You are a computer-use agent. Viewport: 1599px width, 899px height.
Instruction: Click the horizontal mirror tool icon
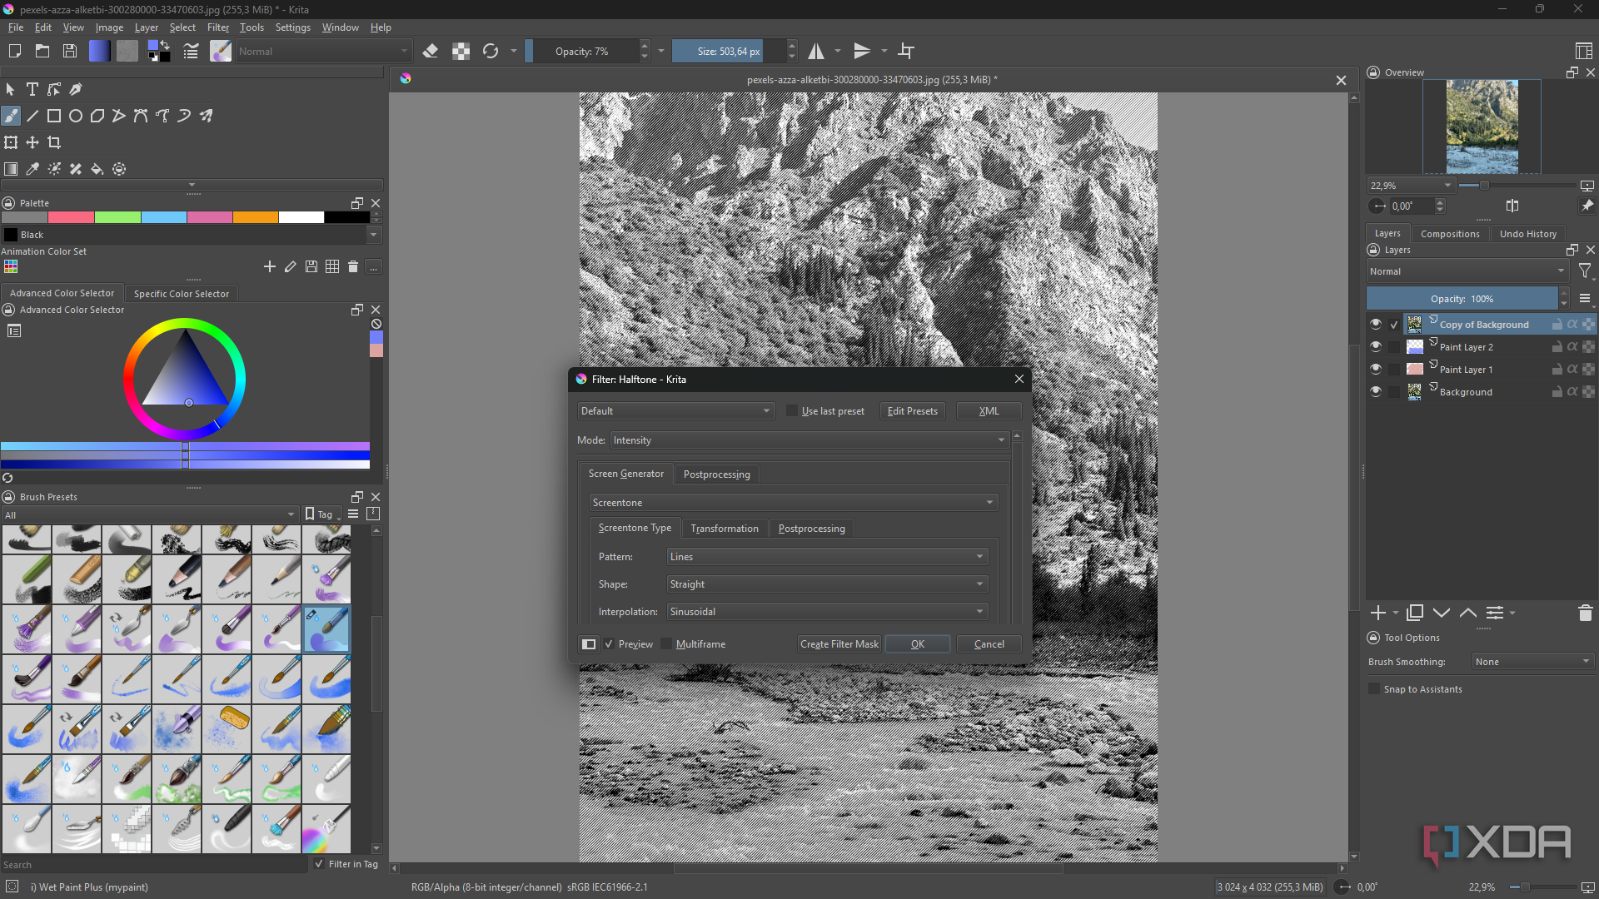[816, 52]
